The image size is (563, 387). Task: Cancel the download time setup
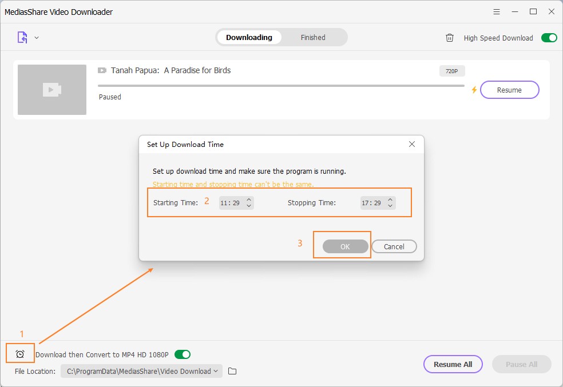(x=394, y=246)
